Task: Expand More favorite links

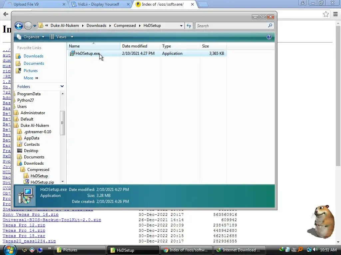Action: click(31, 78)
